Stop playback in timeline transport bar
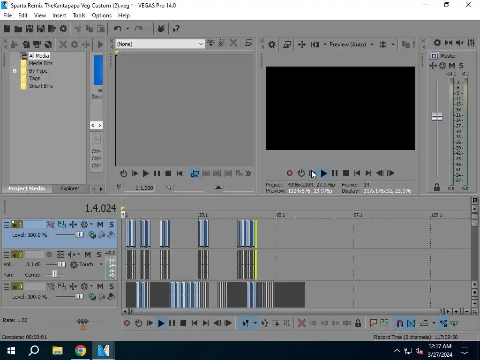The height and width of the screenshot is (360, 480). [x=183, y=323]
